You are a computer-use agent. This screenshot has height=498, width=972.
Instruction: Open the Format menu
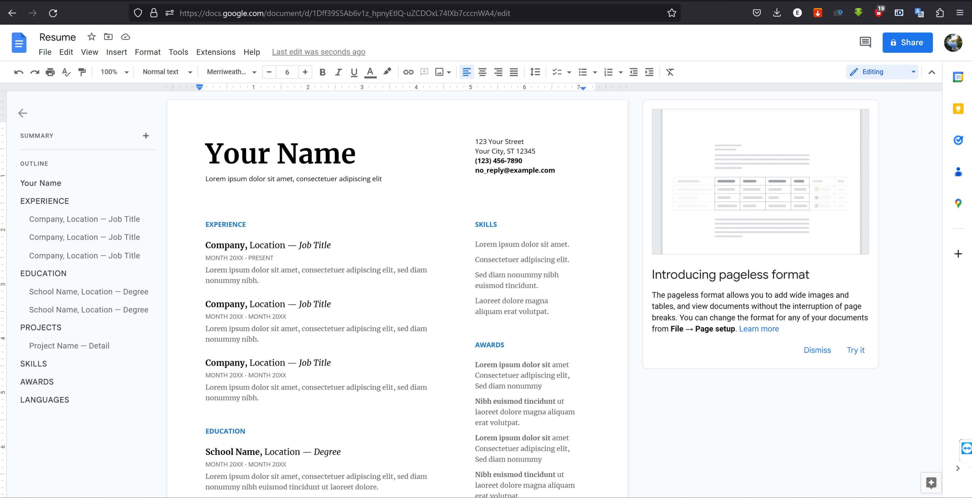pyautogui.click(x=148, y=52)
